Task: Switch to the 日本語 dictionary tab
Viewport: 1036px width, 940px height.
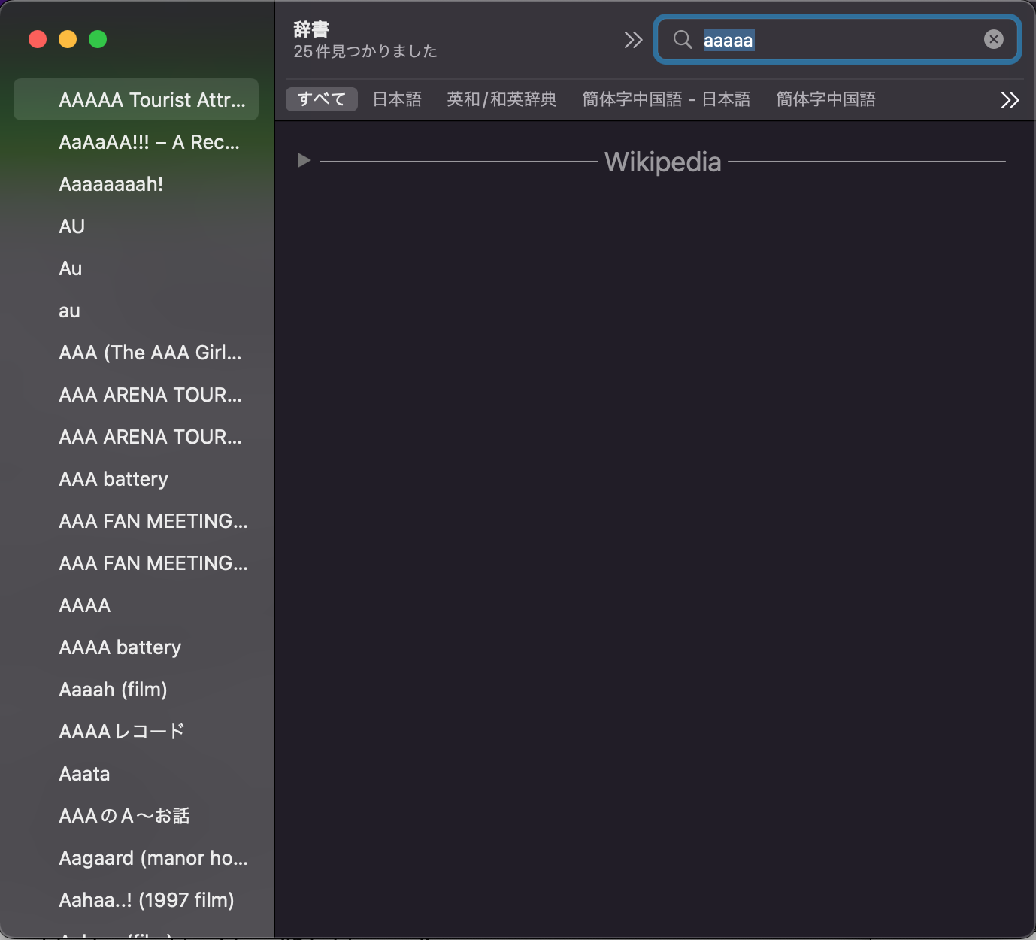Action: click(x=397, y=99)
